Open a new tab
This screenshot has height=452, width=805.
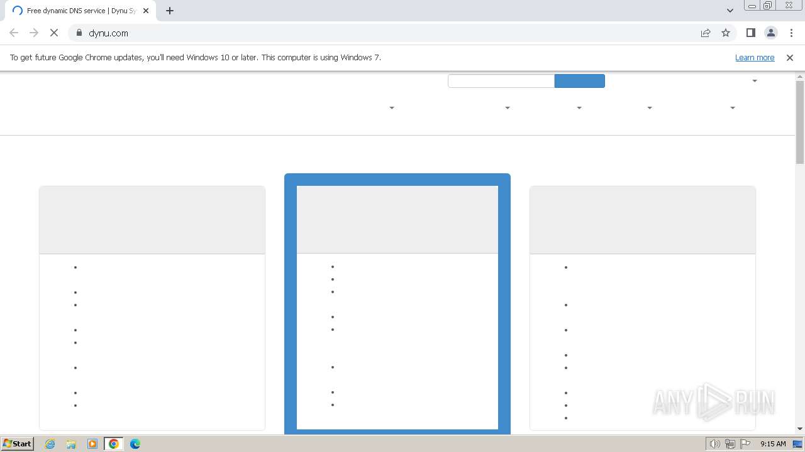point(170,11)
